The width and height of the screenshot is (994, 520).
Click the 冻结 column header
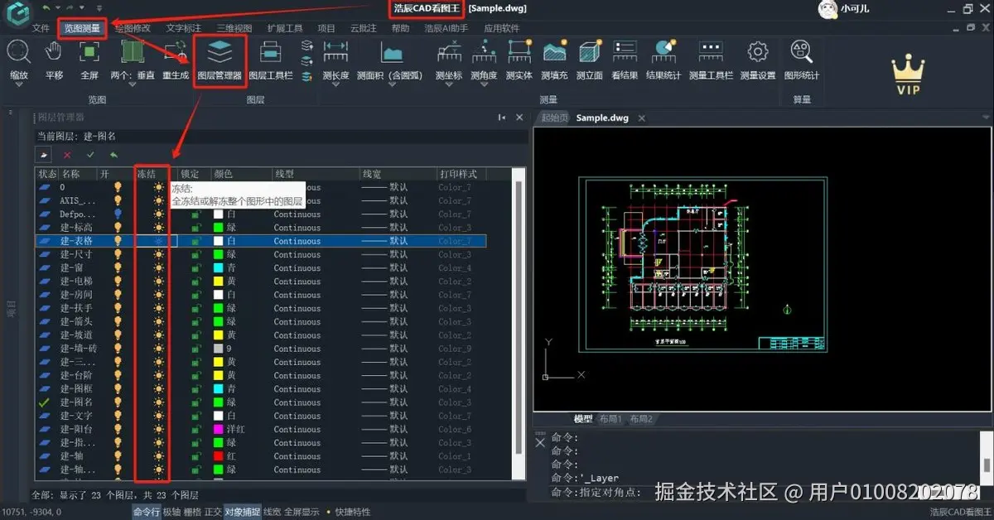pos(146,174)
